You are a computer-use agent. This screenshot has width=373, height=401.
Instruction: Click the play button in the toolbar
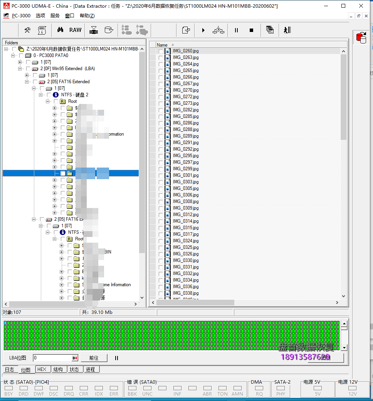[x=203, y=30]
